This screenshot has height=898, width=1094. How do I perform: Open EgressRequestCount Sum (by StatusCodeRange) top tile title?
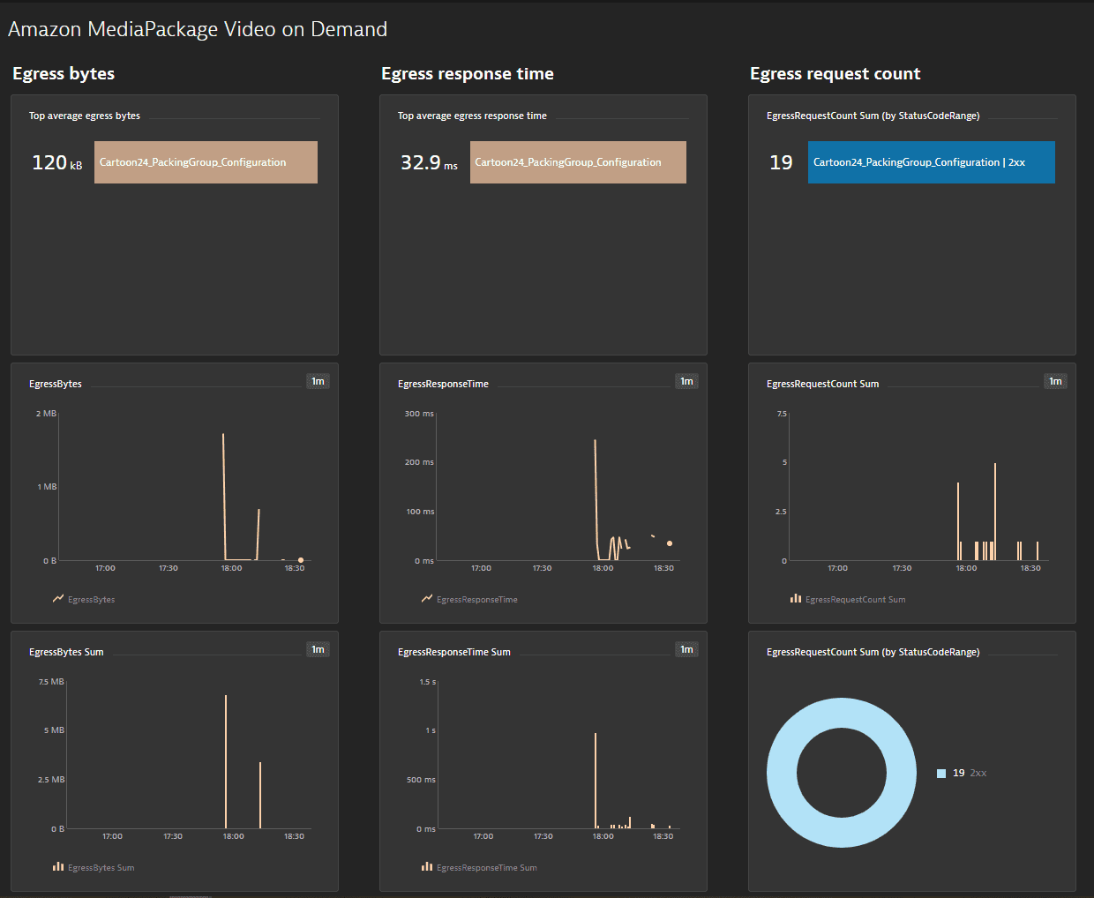click(x=873, y=116)
